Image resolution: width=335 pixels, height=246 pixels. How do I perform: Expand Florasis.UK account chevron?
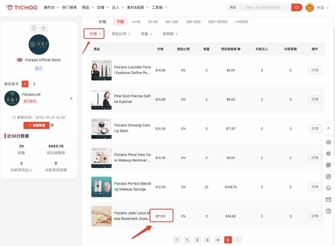click(71, 98)
